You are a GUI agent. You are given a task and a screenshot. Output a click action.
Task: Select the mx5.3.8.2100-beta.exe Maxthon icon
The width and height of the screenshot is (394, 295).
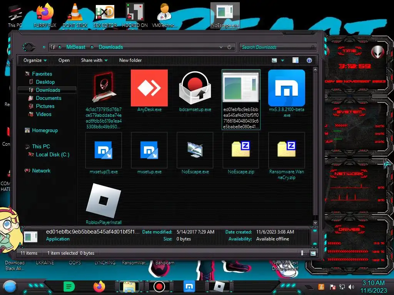[286, 88]
